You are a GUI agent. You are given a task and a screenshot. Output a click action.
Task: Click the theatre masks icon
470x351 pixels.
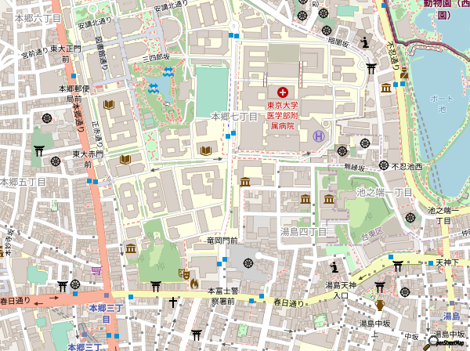click(x=183, y=273)
